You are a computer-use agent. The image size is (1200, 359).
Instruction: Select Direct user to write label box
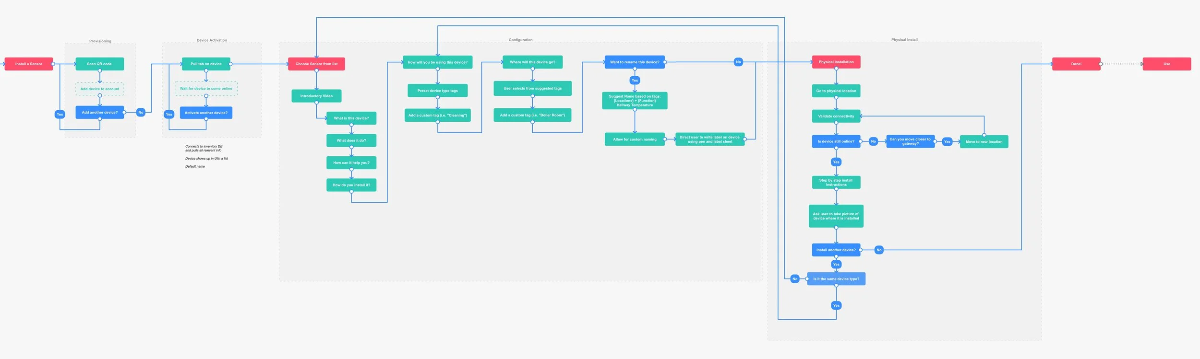click(x=710, y=139)
